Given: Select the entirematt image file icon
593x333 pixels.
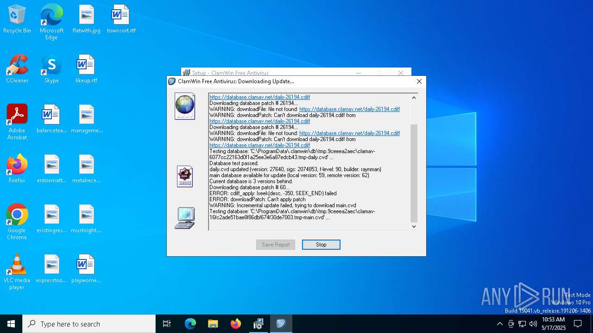Looking at the screenshot, I should point(51,169).
